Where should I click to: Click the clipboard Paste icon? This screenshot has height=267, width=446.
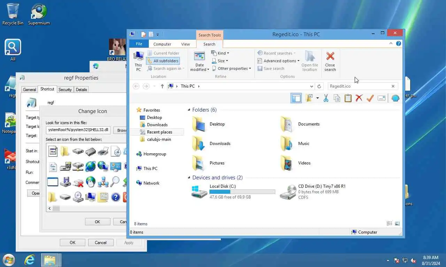click(x=348, y=98)
